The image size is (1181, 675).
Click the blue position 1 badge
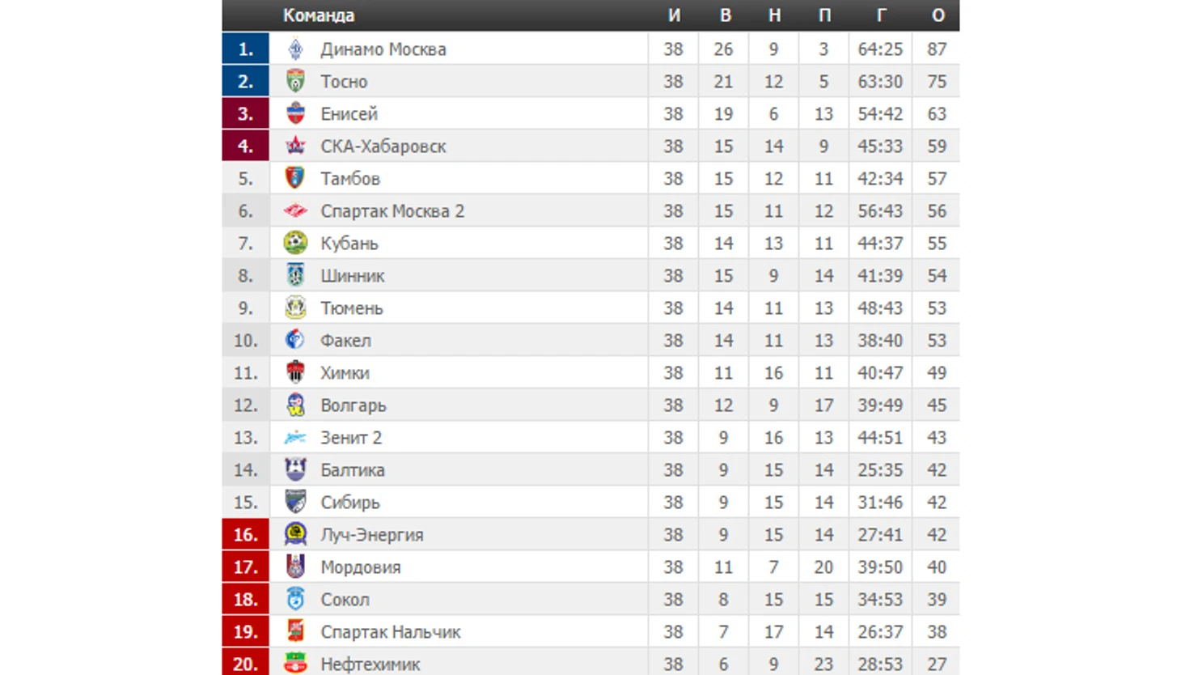(246, 49)
